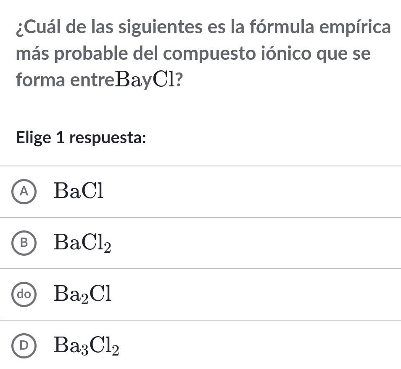Pick the Ba₃Cl₂ answer formula

(x=86, y=346)
